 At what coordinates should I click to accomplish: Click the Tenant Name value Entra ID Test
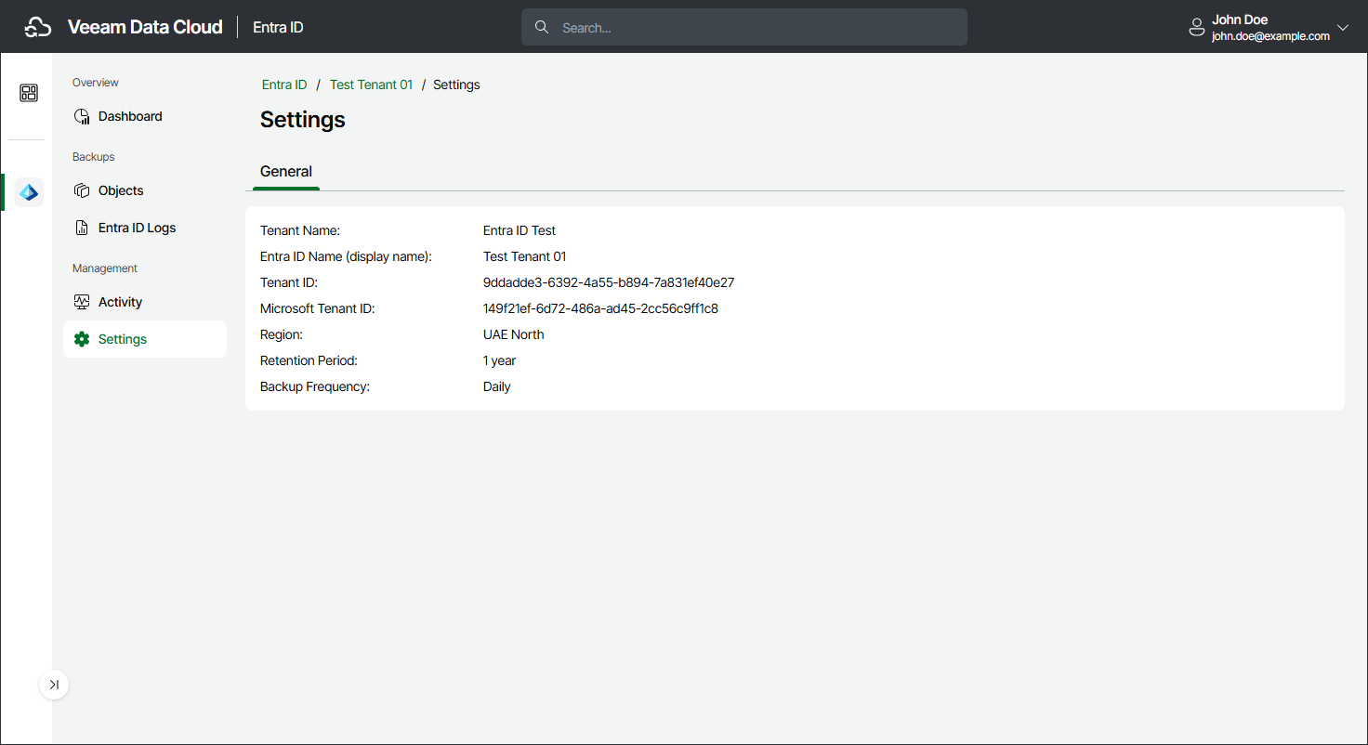click(520, 230)
